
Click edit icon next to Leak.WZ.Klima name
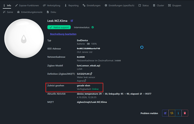[72, 21]
